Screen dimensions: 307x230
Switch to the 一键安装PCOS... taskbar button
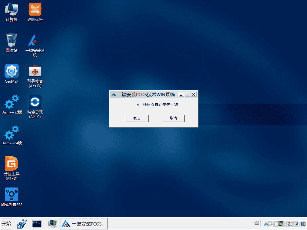click(84, 224)
